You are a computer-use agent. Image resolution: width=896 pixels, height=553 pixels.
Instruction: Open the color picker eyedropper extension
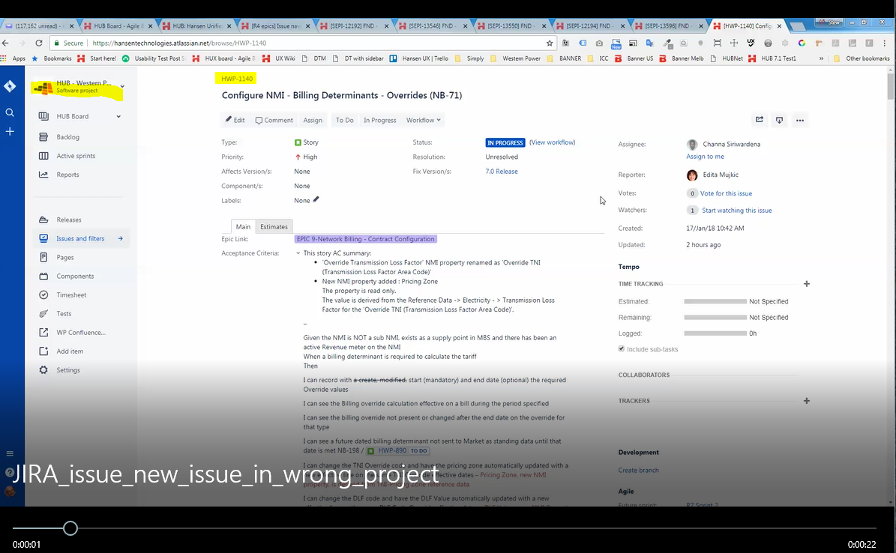coord(667,43)
